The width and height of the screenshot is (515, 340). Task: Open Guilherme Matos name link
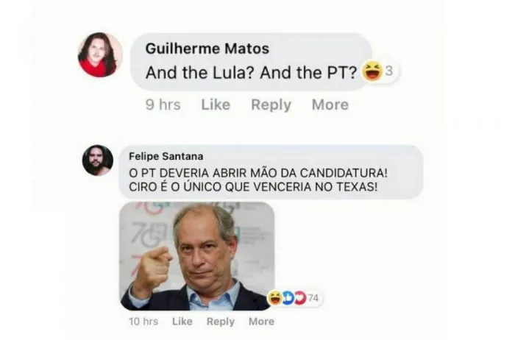click(207, 49)
